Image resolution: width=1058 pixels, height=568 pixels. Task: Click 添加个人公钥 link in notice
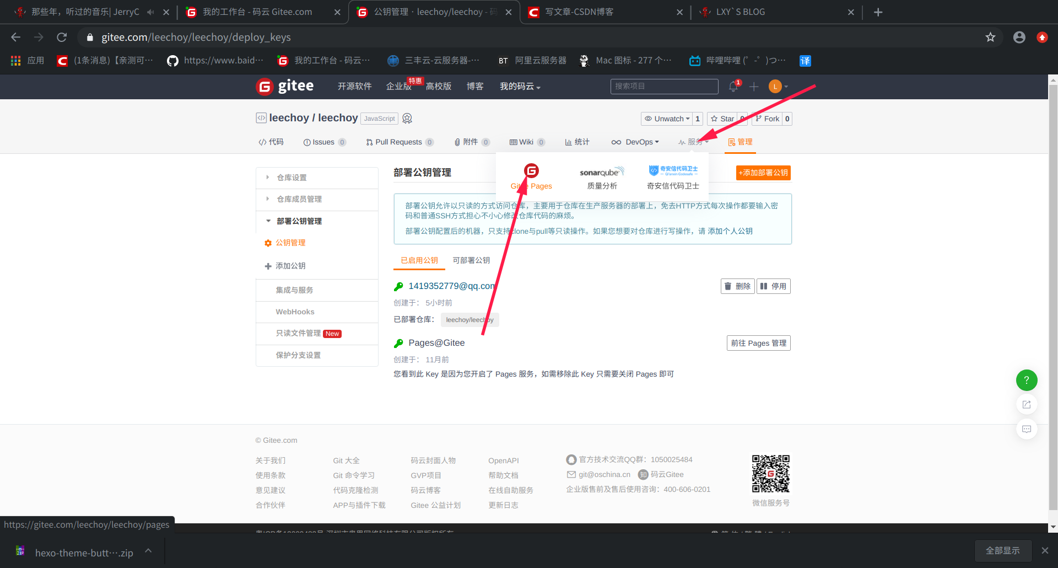tap(730, 231)
